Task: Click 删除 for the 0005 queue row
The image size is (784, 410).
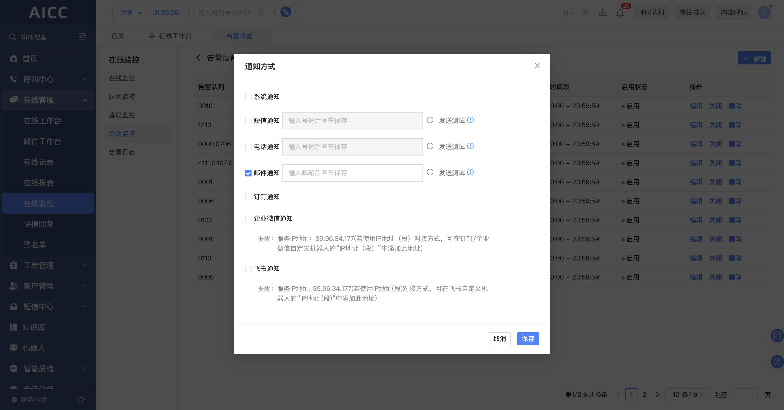Action: click(735, 277)
